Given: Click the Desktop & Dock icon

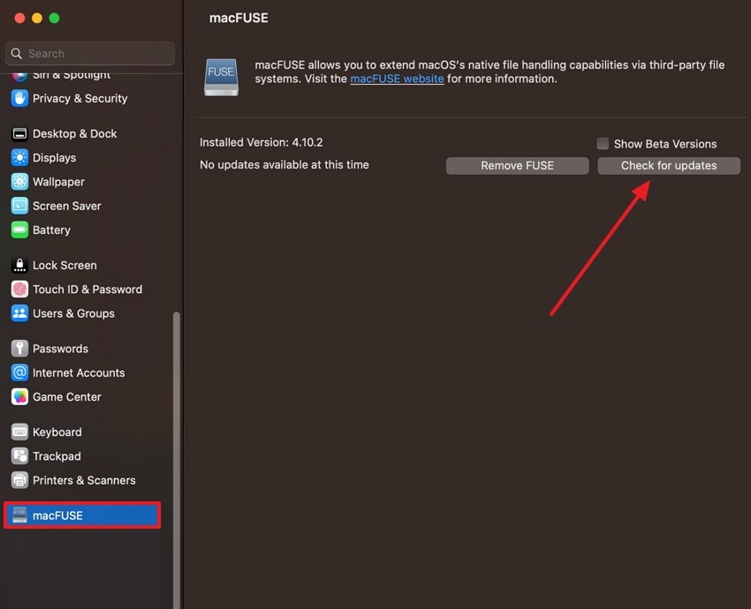Looking at the screenshot, I should click(19, 134).
